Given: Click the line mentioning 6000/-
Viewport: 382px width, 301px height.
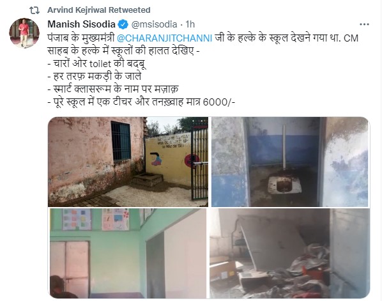Looking at the screenshot, I should [x=141, y=102].
